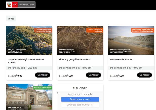Click the back arrow in the ad panel
156x110 pixels.
coord(58,93)
